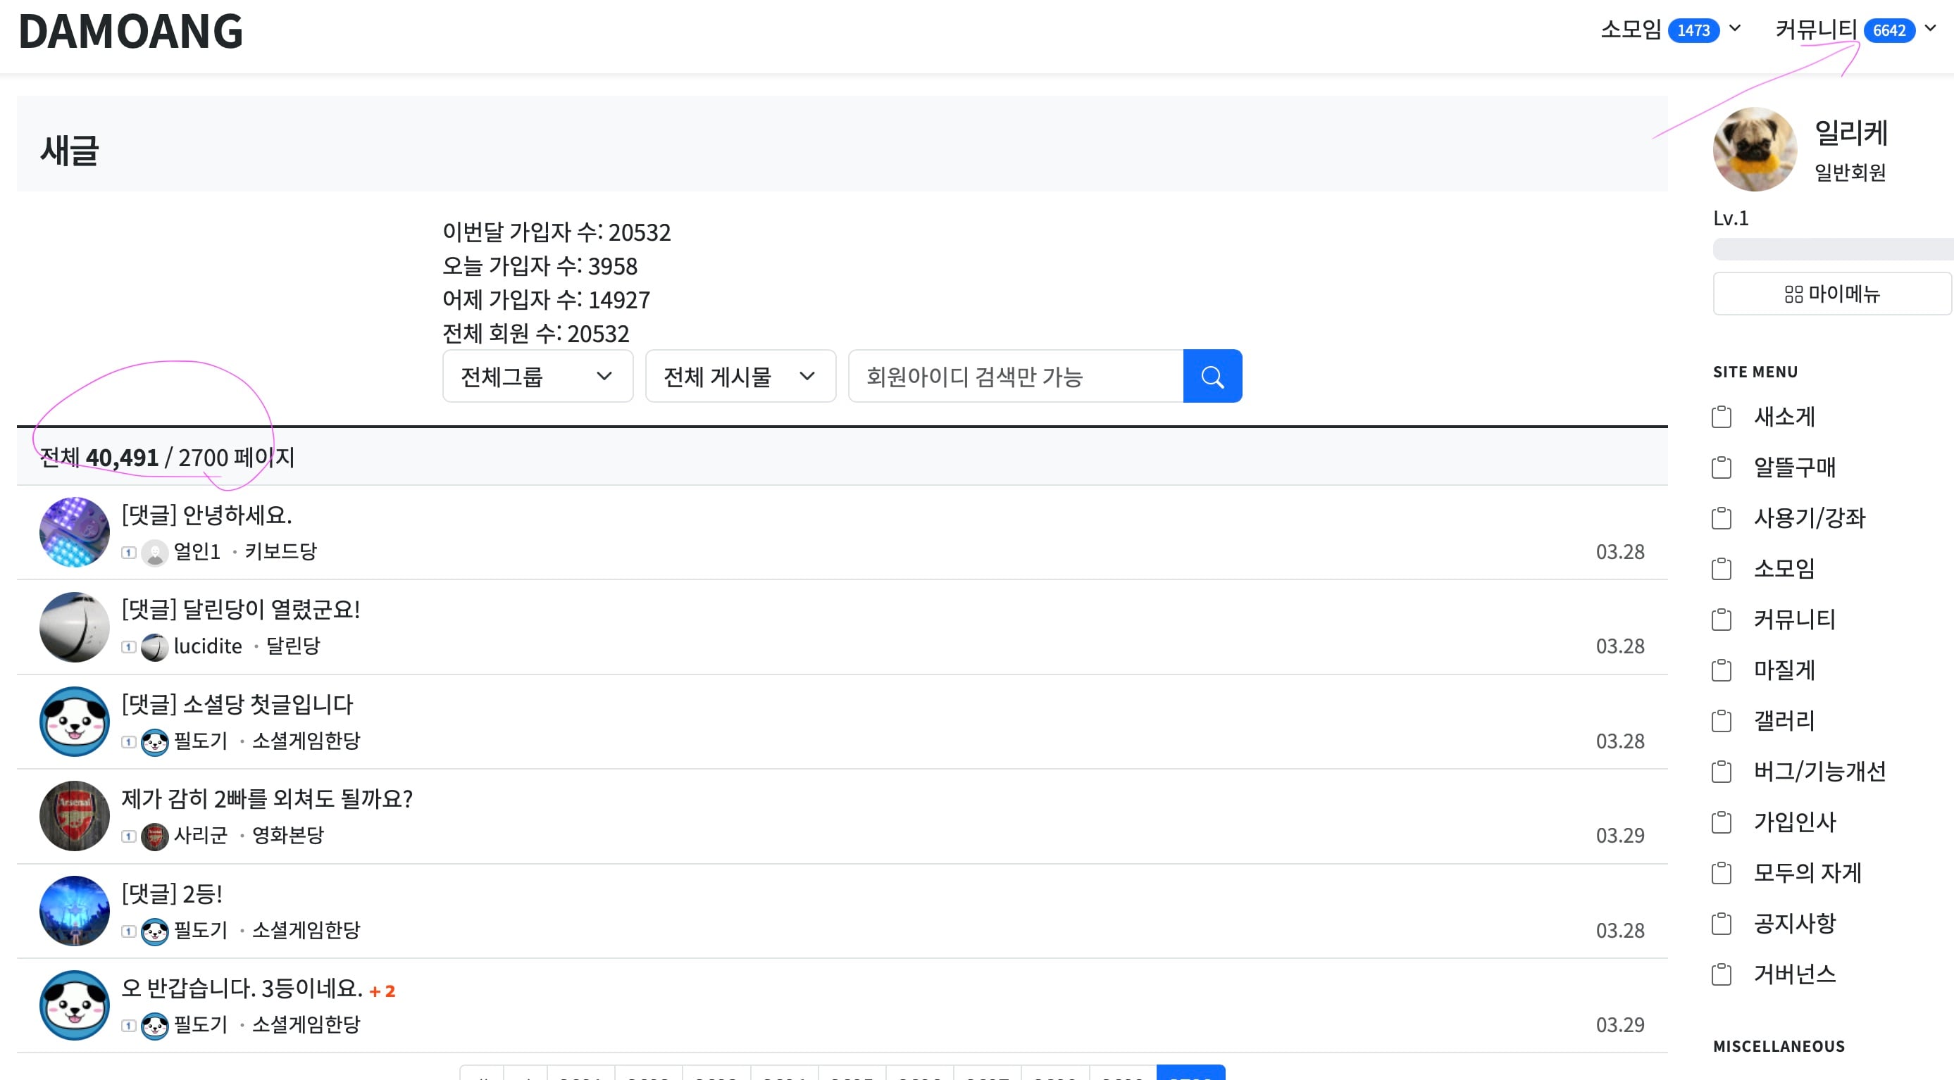The image size is (1954, 1080).
Task: Click the clipboard icon beside 사용기/강좌
Action: [x=1721, y=518]
